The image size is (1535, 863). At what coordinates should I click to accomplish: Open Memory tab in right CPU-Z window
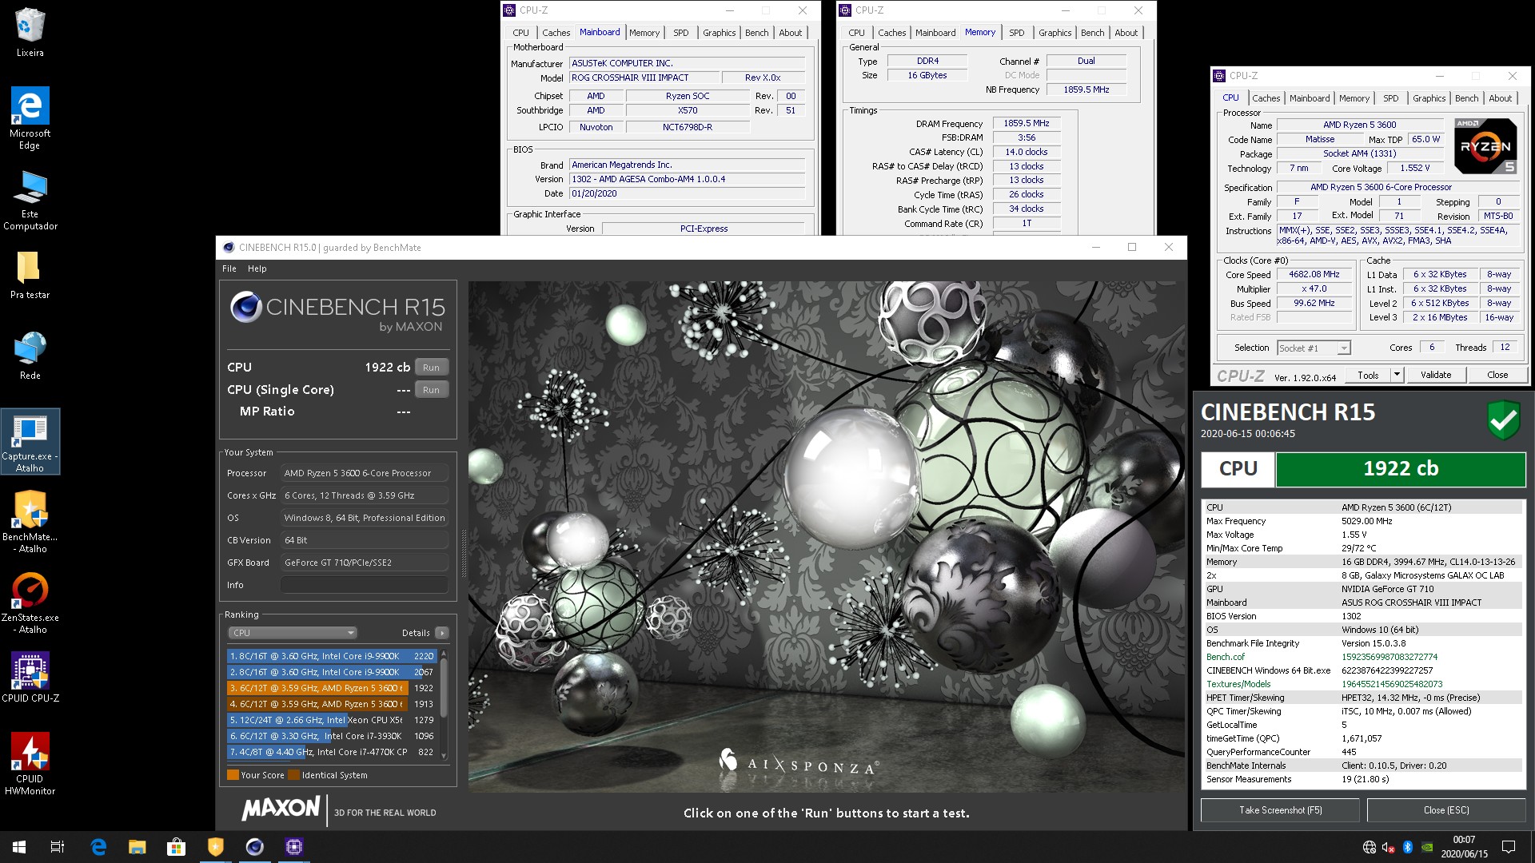(1354, 98)
